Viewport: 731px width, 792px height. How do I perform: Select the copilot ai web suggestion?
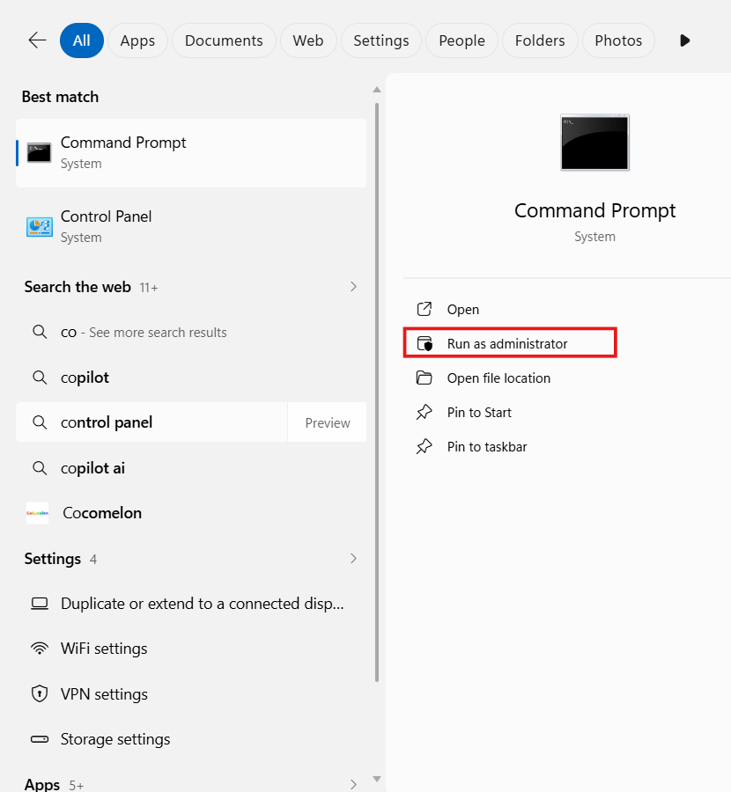(x=191, y=468)
